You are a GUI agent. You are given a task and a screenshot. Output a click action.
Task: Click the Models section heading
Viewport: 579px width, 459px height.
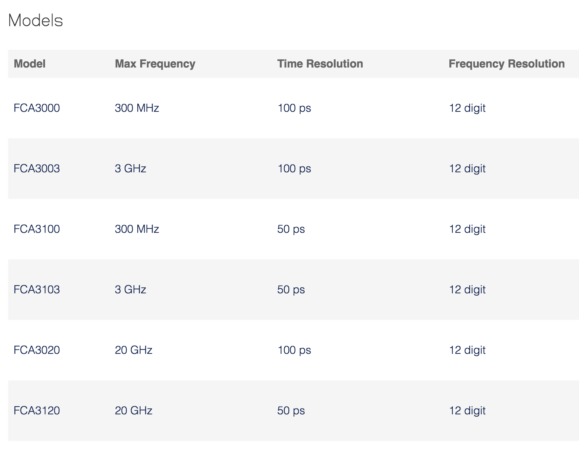35,20
